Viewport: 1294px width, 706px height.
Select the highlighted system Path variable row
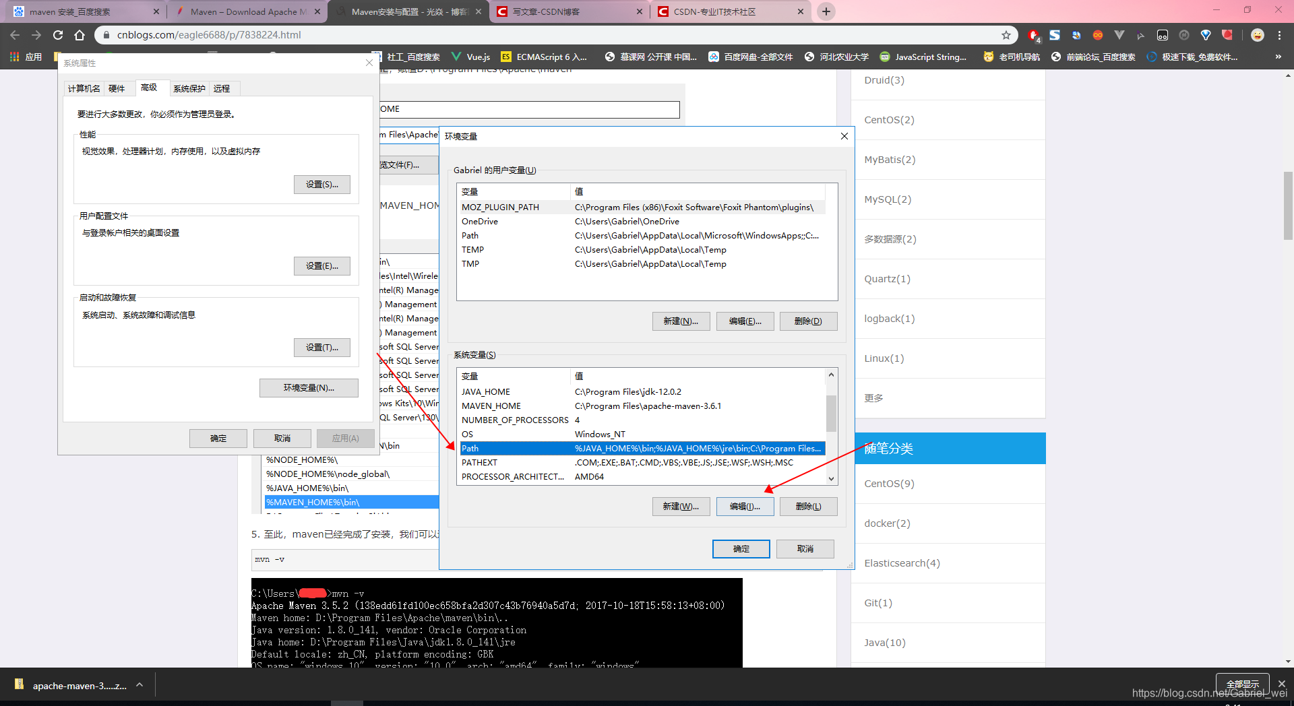point(642,449)
